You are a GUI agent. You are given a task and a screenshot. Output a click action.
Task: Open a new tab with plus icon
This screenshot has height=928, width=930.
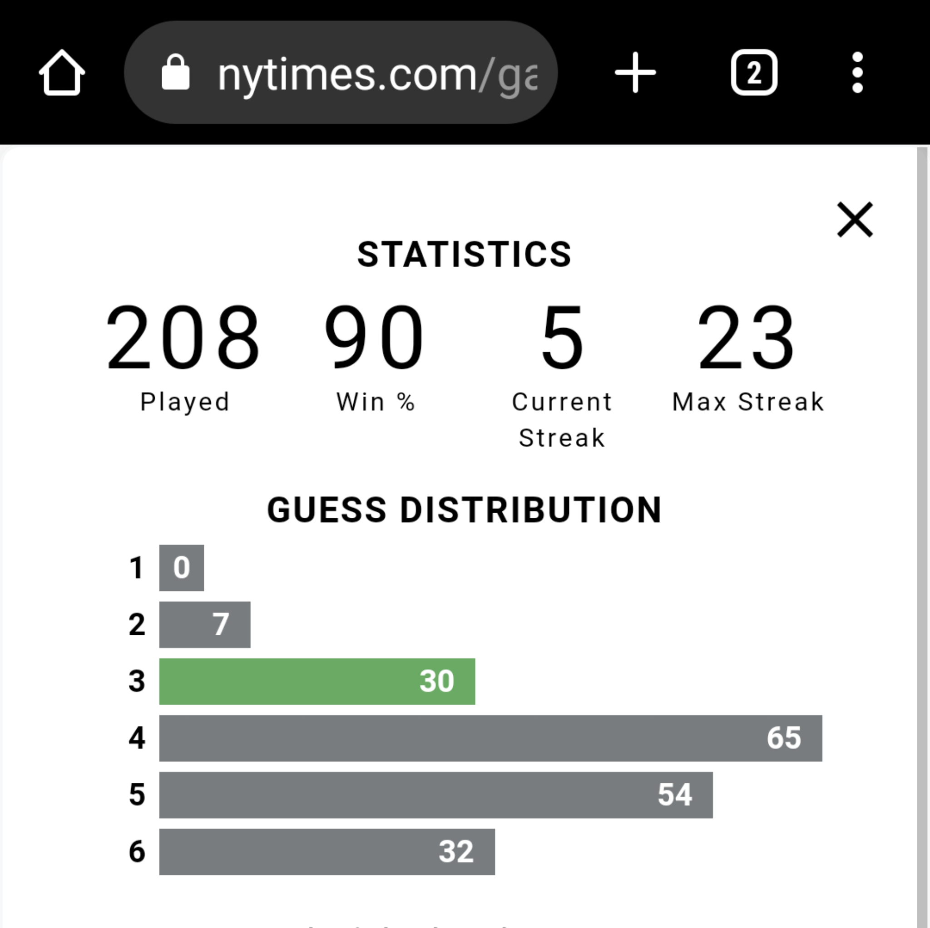point(635,72)
